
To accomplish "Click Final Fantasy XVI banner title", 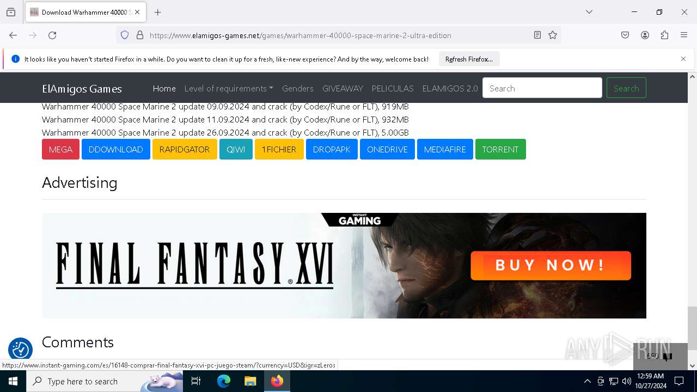I will pyautogui.click(x=195, y=265).
